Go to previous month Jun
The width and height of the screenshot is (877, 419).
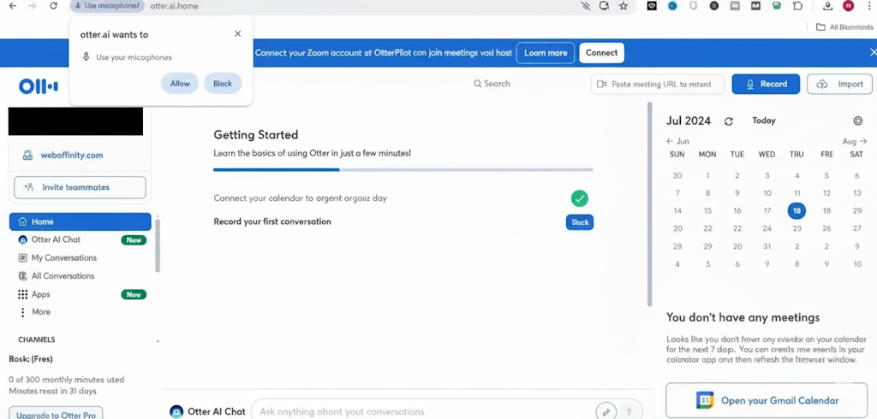[x=677, y=141]
